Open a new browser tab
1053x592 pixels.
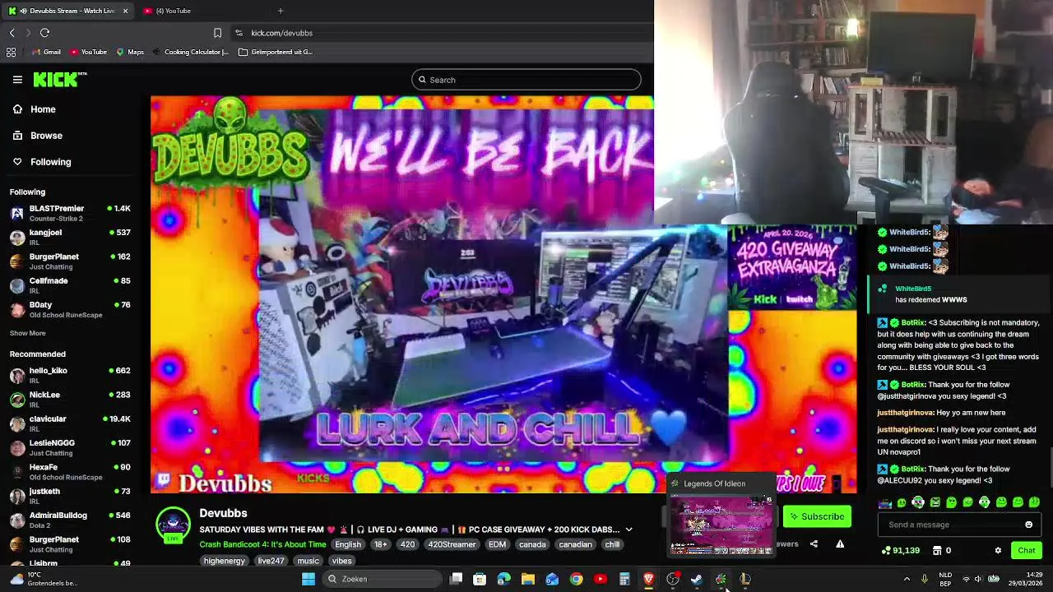click(x=281, y=11)
